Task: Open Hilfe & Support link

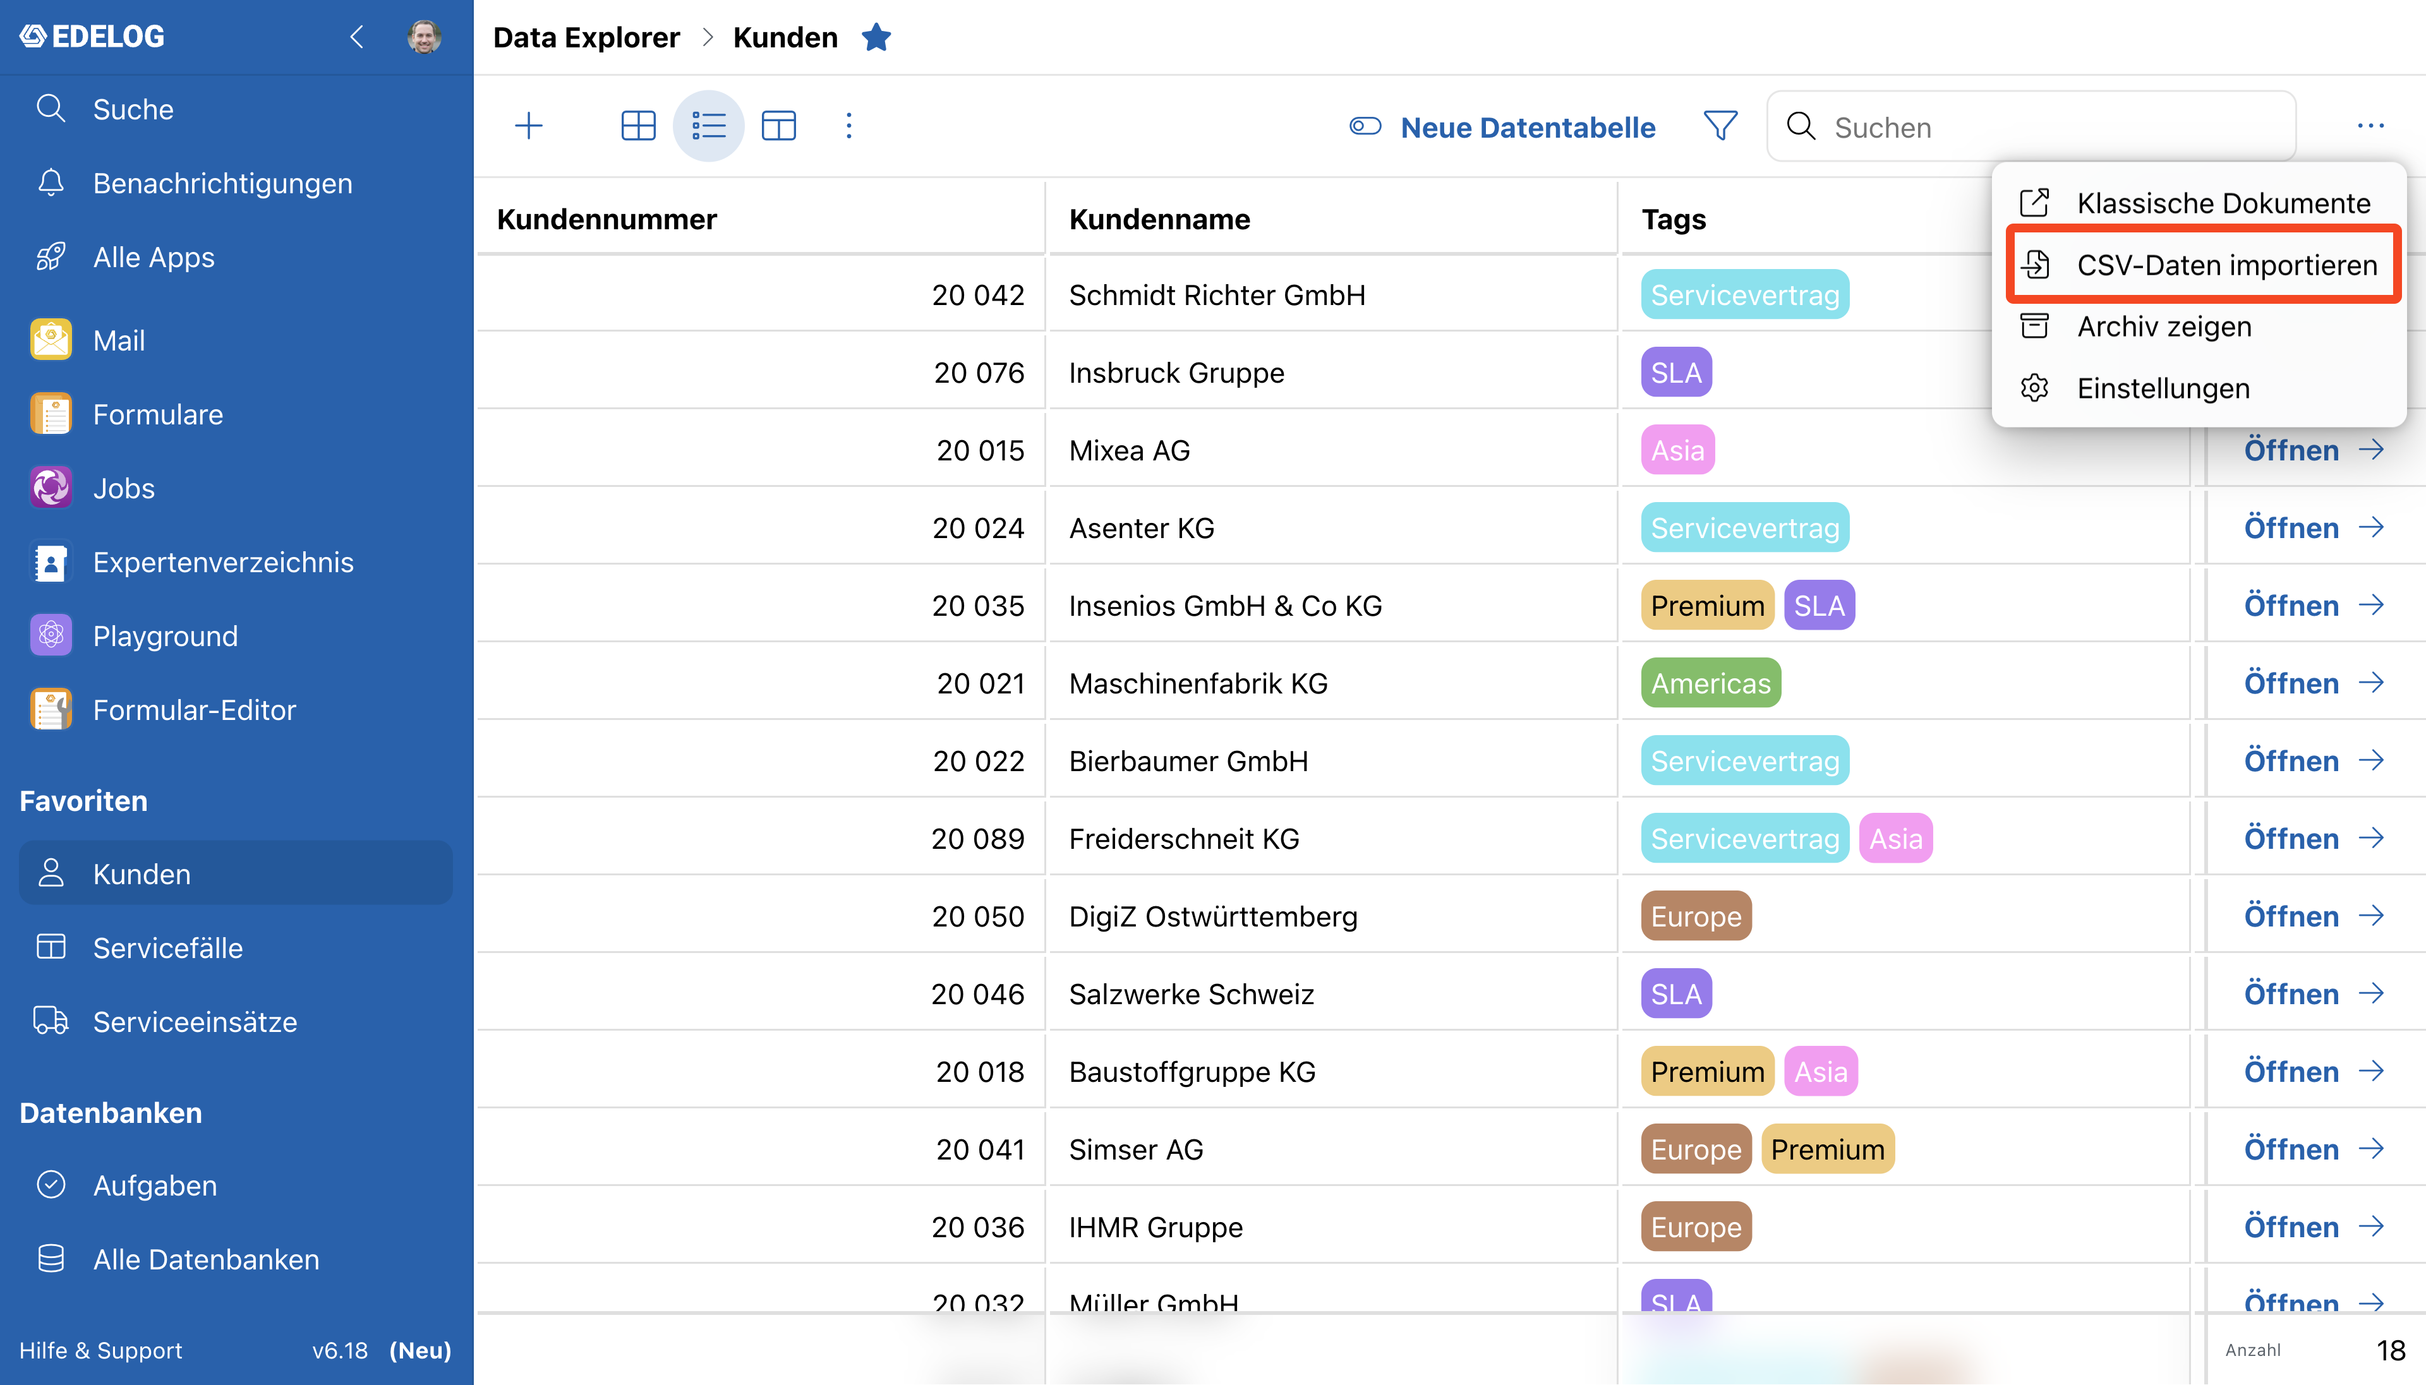Action: pos(101,1350)
